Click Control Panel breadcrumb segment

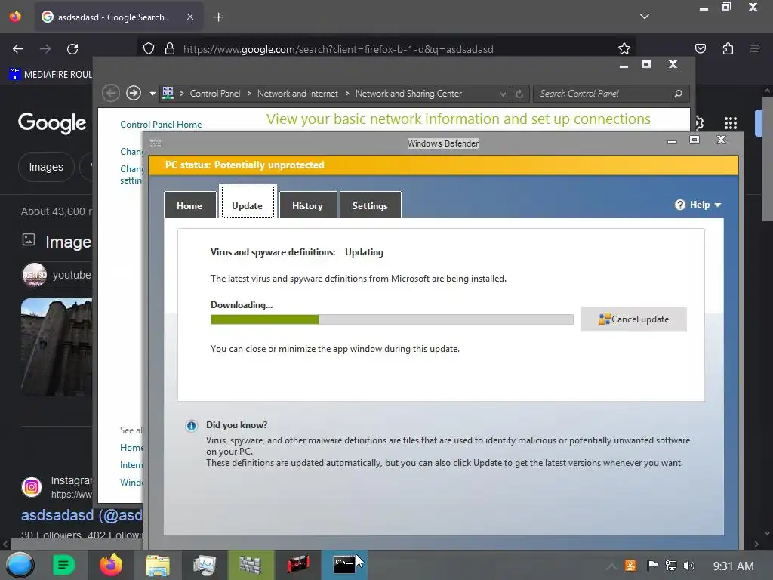tap(215, 94)
